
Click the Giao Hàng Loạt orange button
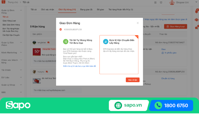tap(176, 27)
